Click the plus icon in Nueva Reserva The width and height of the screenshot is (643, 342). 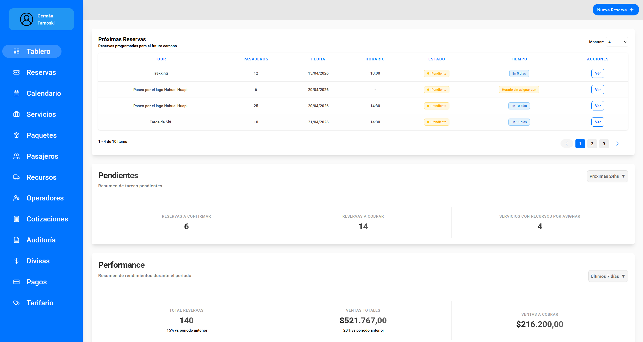pyautogui.click(x=632, y=10)
